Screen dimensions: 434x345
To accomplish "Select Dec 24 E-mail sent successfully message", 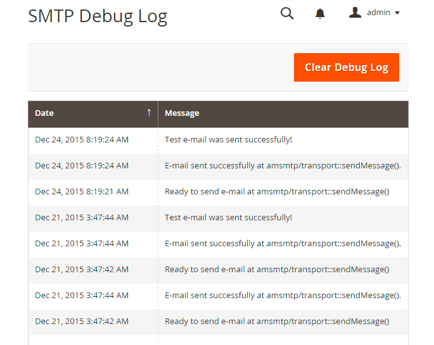I will (283, 165).
